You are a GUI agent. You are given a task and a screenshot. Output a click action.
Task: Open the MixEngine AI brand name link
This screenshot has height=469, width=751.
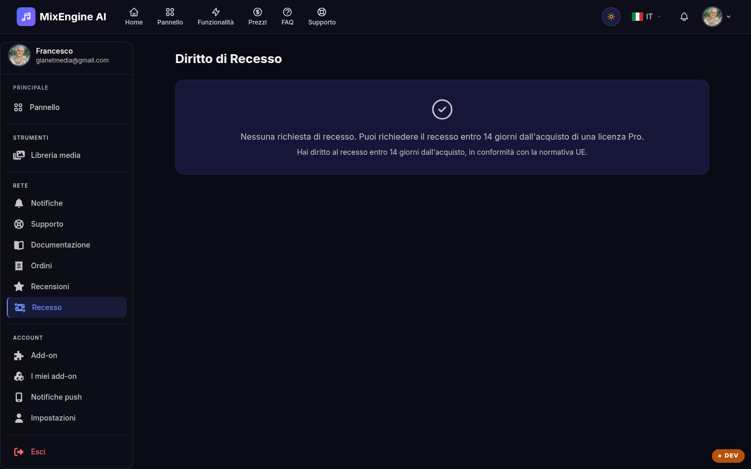click(x=73, y=17)
